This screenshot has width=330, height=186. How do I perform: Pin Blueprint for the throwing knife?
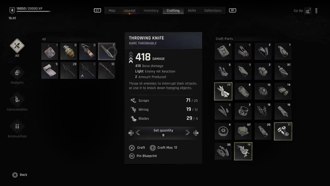(x=143, y=156)
